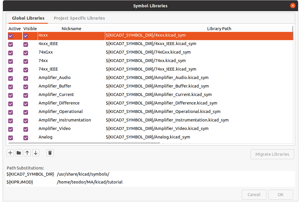The height and width of the screenshot is (204, 301).
Task: Click the horizontal scrollbar under the table
Action: point(84,143)
